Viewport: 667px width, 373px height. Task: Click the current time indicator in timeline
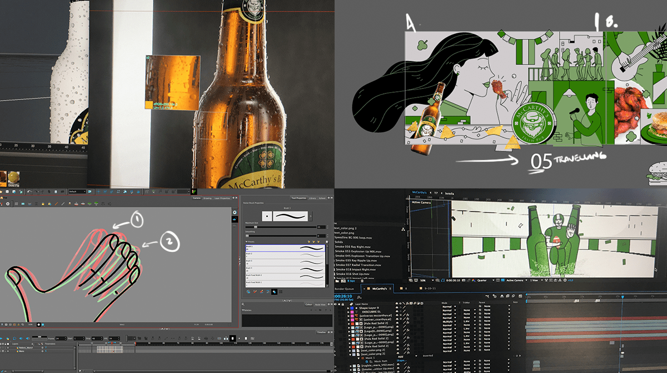(x=622, y=297)
